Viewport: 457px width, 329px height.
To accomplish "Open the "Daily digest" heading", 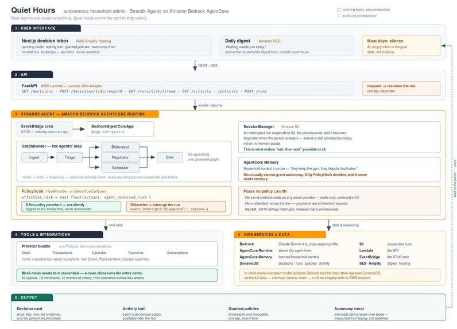I will pyautogui.click(x=237, y=41).
